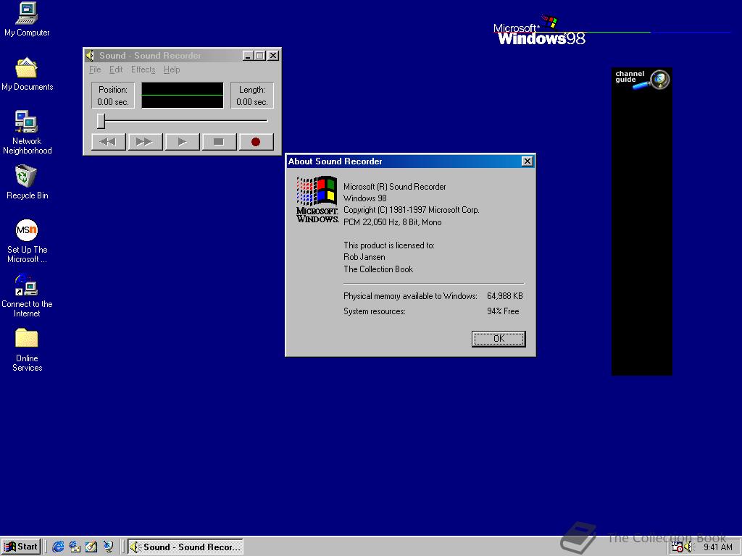Minimize the Sound Recorder window
The width and height of the screenshot is (742, 556).
(x=248, y=55)
